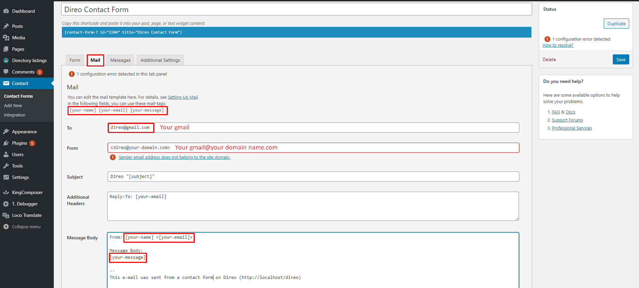This screenshot has height=288, width=639.
Task: Click the [your-message] mail-tag in hint line
Action: (147, 110)
